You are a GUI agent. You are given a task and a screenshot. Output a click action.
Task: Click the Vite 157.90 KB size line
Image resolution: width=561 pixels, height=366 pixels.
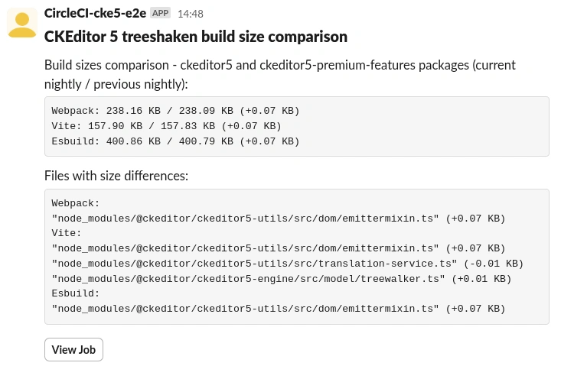[x=166, y=126]
